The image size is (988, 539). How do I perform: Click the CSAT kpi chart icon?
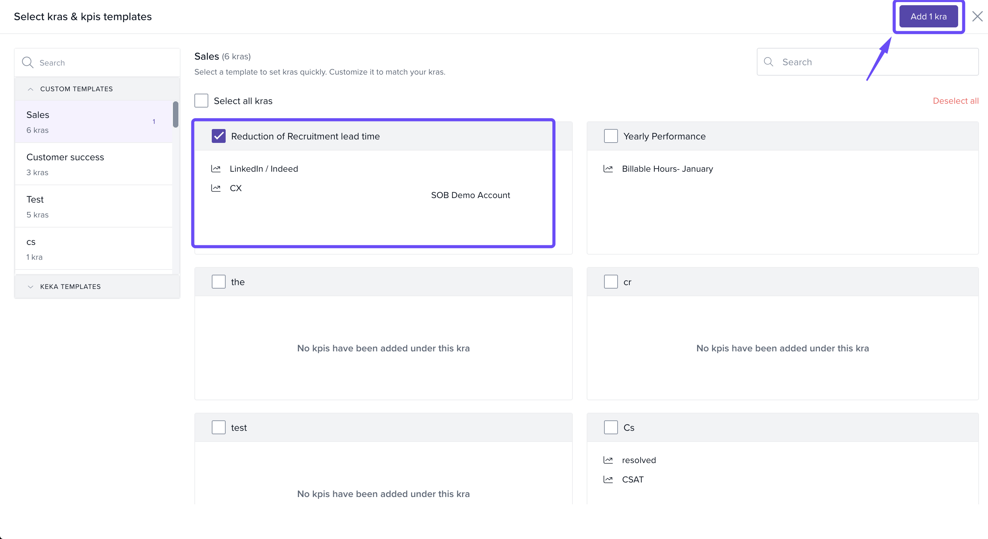(608, 480)
